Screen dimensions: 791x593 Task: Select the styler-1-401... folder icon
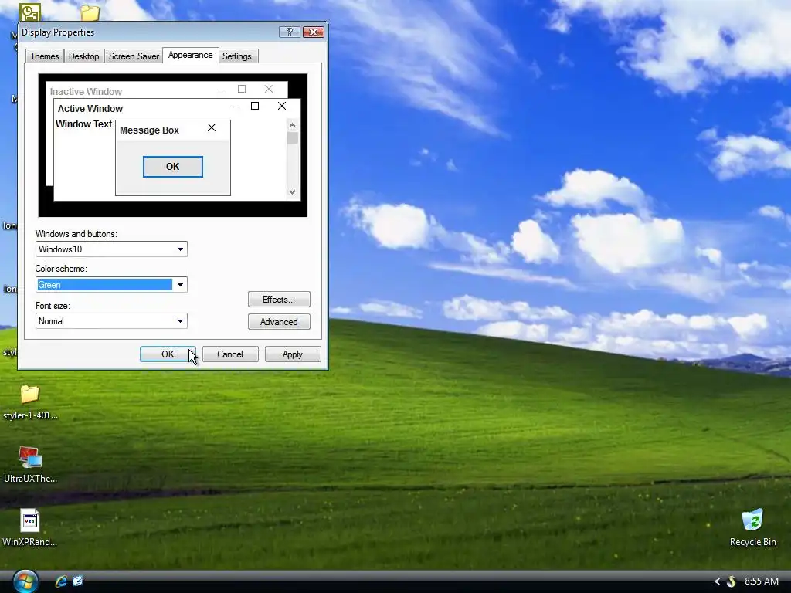(30, 402)
